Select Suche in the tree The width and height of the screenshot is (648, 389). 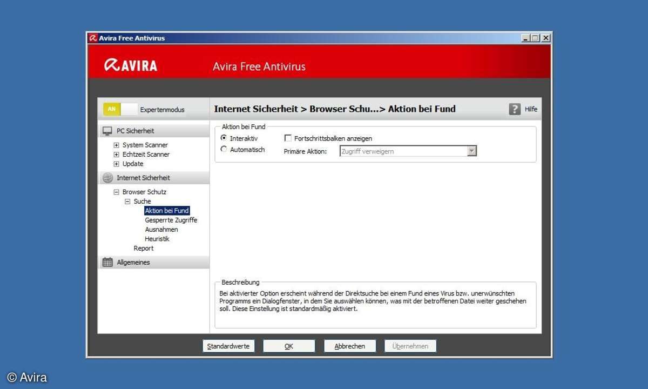142,202
